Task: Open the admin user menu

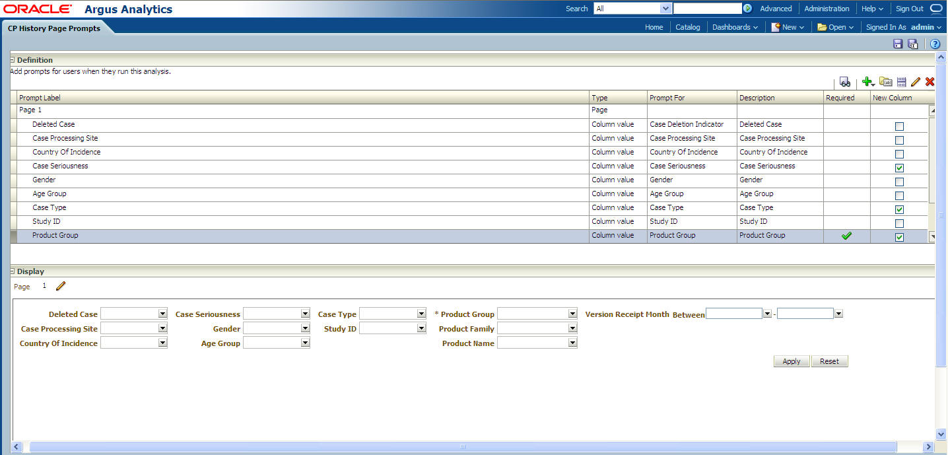Action: point(927,27)
